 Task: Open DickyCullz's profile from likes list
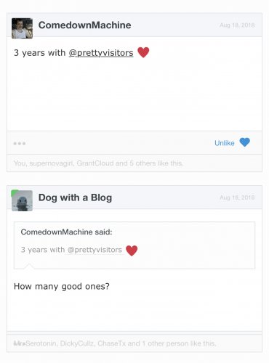tap(77, 343)
